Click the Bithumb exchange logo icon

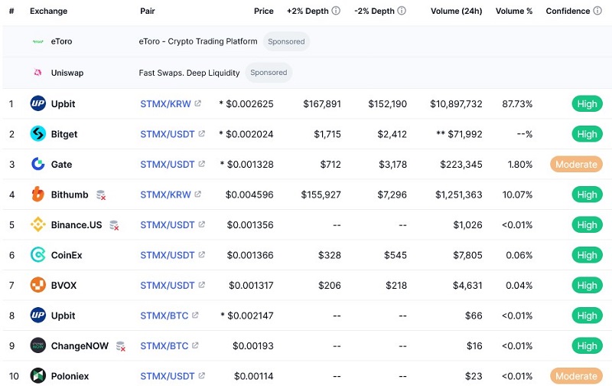coord(37,195)
